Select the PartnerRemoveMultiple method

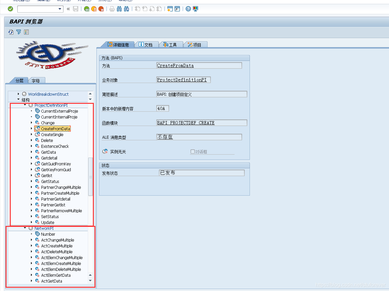tap(62, 211)
